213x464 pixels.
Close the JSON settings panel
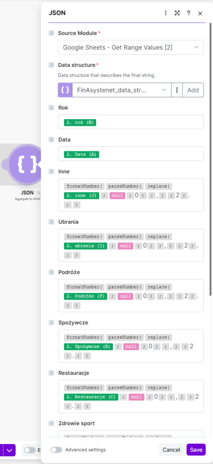(x=200, y=13)
